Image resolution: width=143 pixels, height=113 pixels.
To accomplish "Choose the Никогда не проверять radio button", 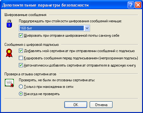I will click(21, 94).
